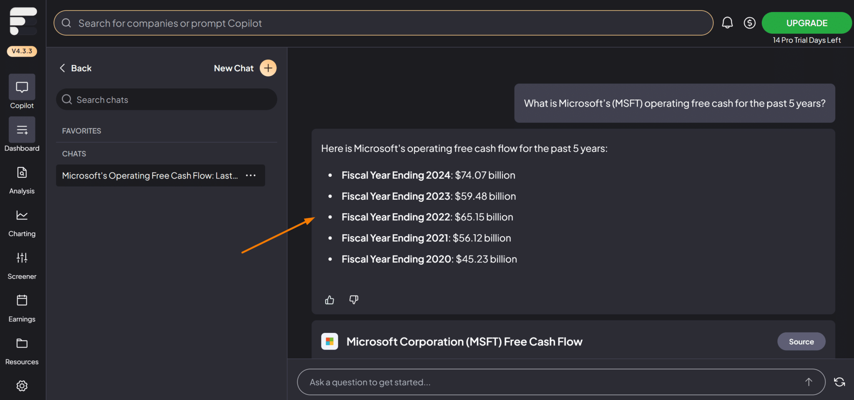Send message with the arrow icon
This screenshot has width=854, height=400.
809,382
